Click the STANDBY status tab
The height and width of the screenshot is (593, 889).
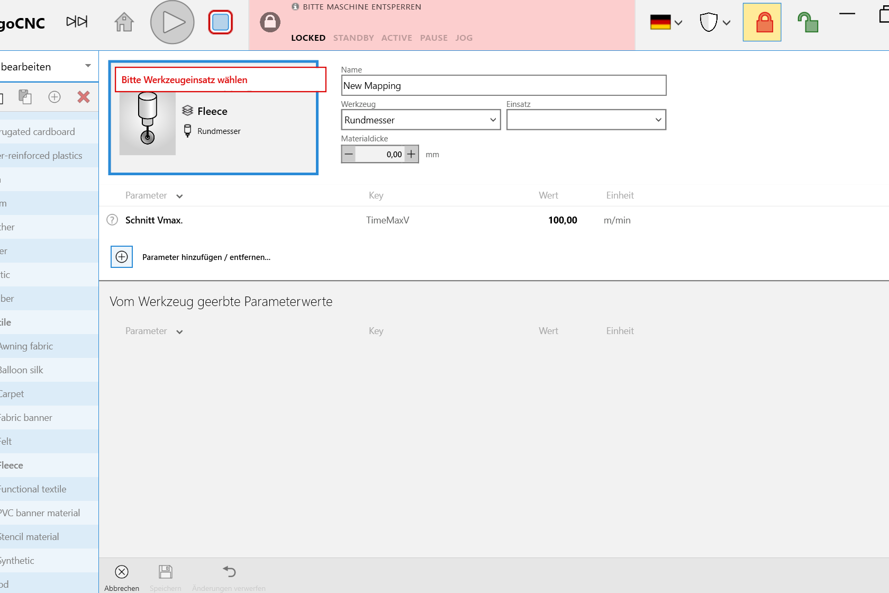point(353,38)
